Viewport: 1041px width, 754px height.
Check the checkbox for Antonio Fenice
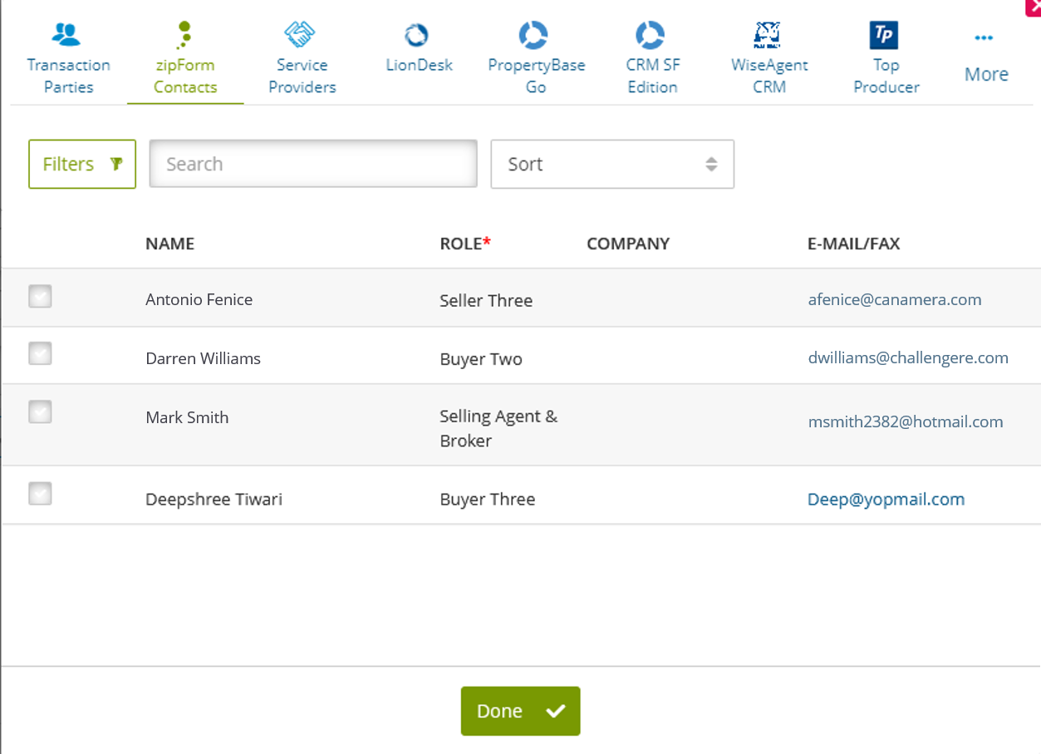coord(40,295)
